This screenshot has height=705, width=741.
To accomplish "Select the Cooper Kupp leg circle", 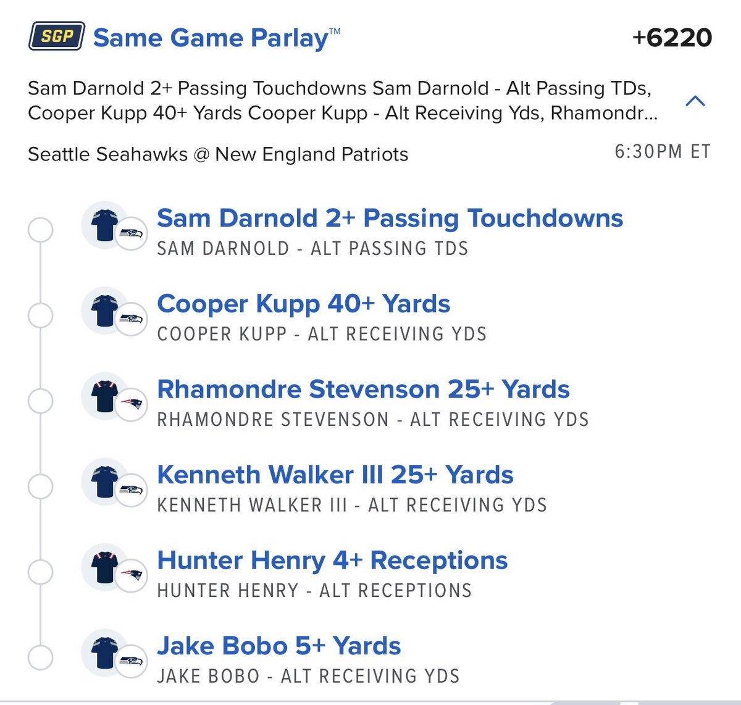I will pos(41,316).
